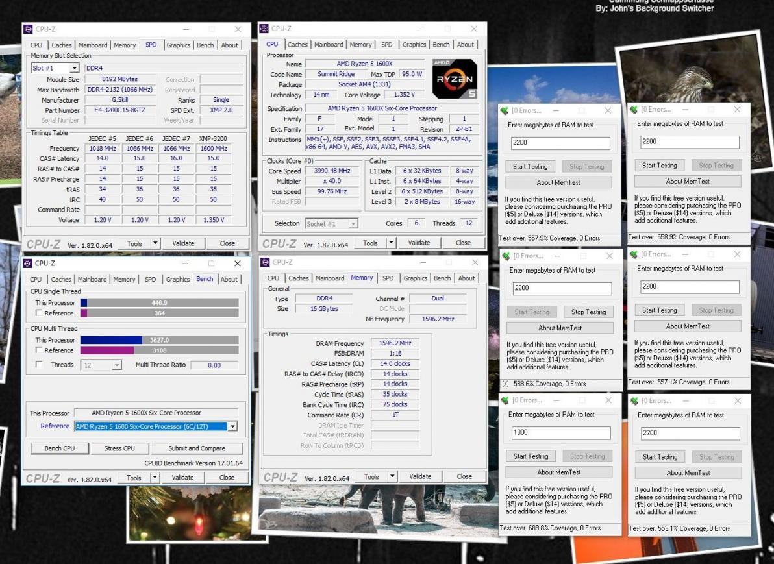This screenshot has height=564, width=774.
Task: Click Multi Thread This Processor bar 3527.0
Action: click(160, 340)
